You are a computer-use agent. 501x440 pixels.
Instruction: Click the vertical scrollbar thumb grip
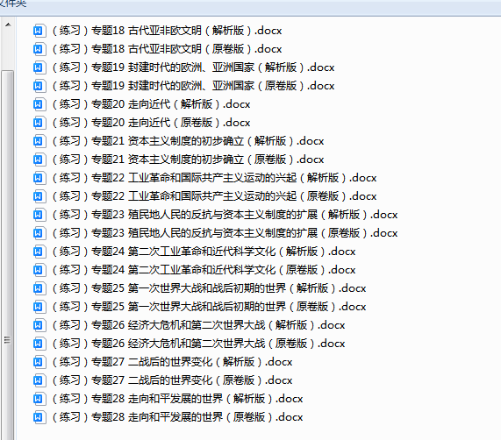click(7, 340)
